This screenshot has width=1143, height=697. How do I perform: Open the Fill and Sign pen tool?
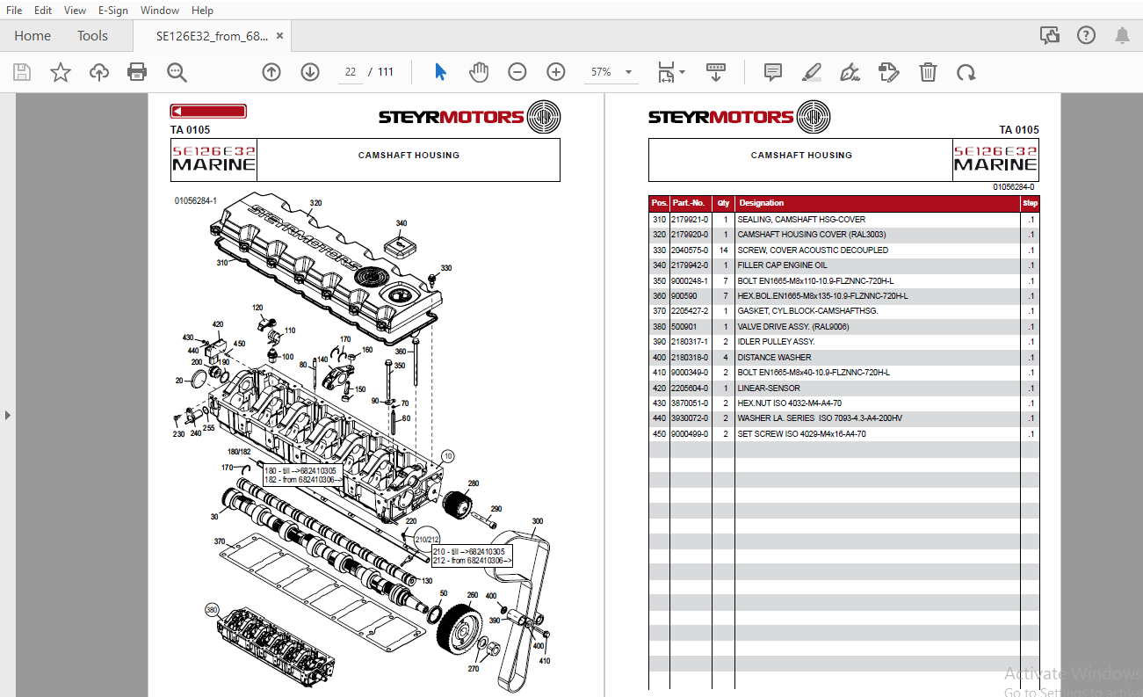pyautogui.click(x=850, y=72)
